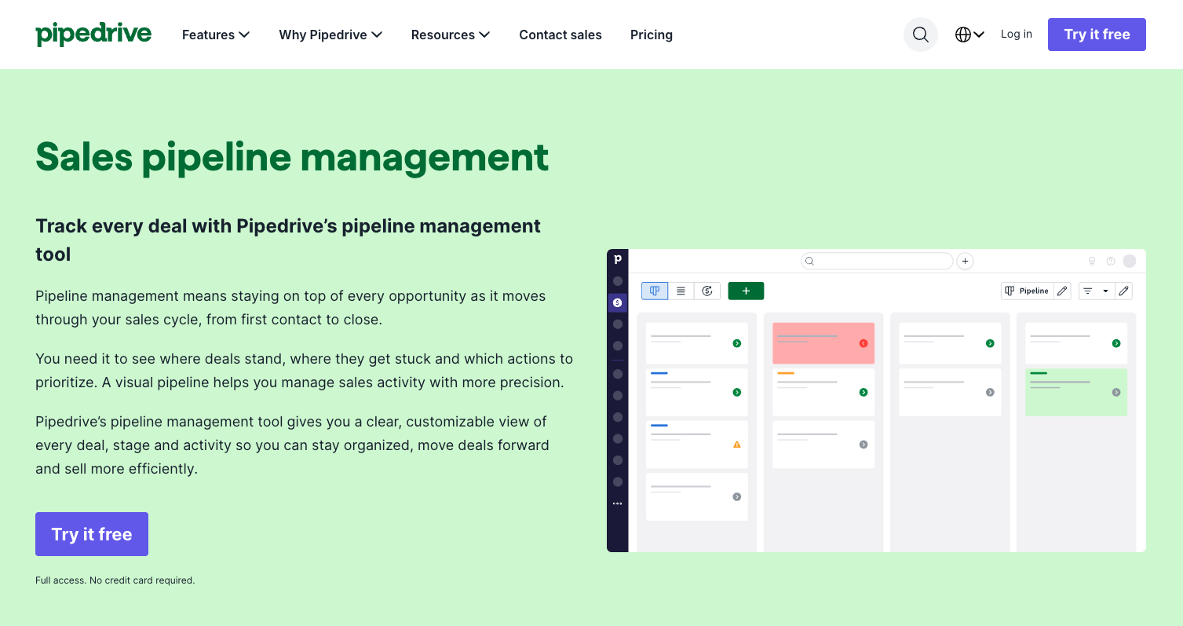This screenshot has height=626, width=1183.
Task: Open the filter dropdown in the mockup toolbar
Action: click(x=1097, y=291)
